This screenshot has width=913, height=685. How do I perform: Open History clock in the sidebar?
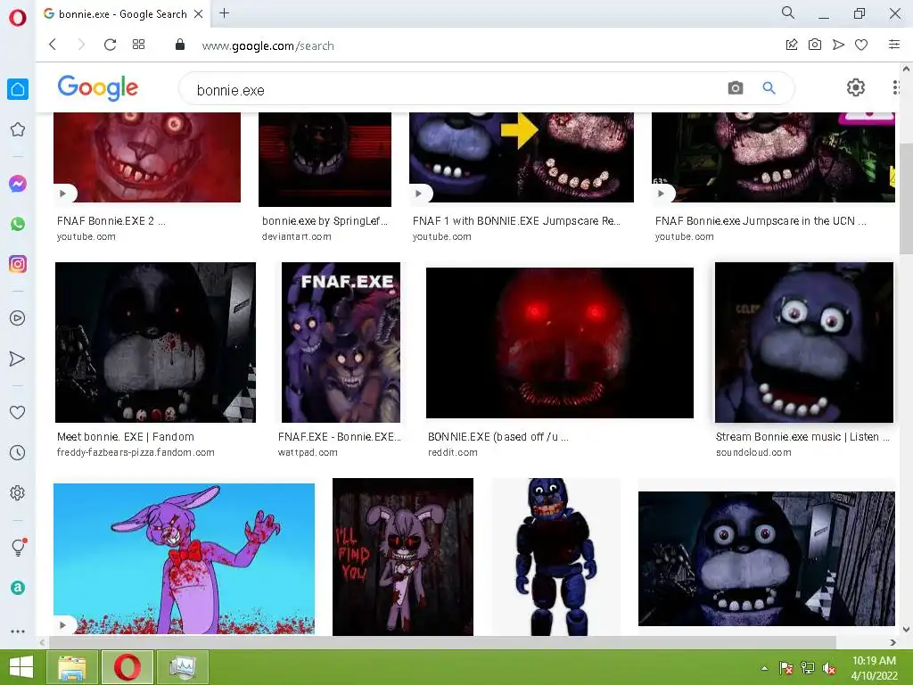pyautogui.click(x=18, y=452)
